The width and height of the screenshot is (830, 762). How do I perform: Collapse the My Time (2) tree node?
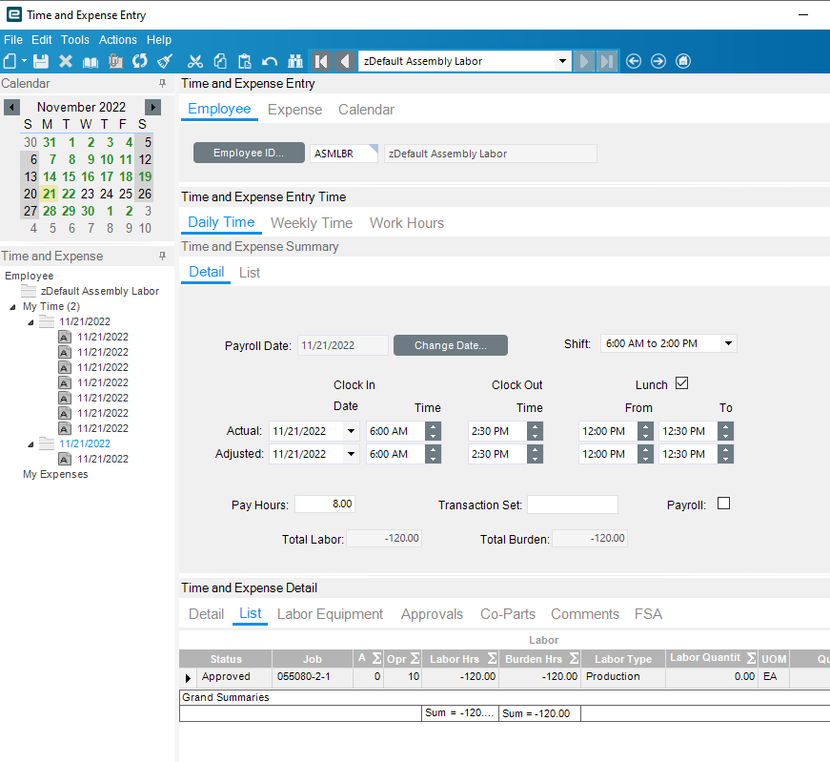13,307
